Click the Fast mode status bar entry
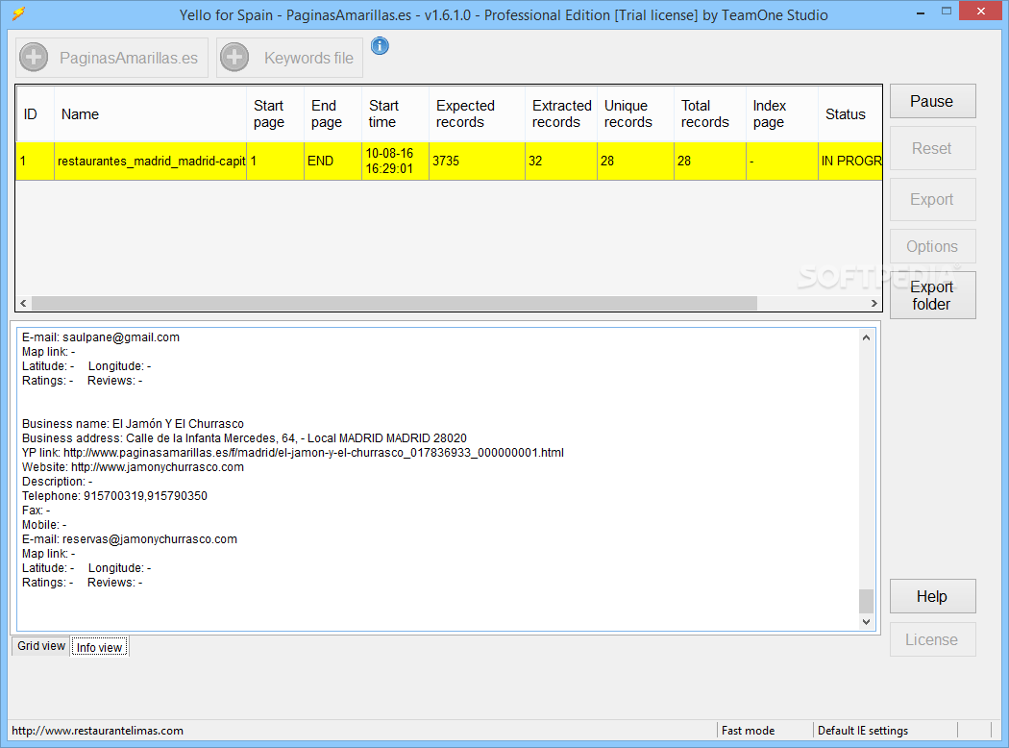 coord(748,731)
